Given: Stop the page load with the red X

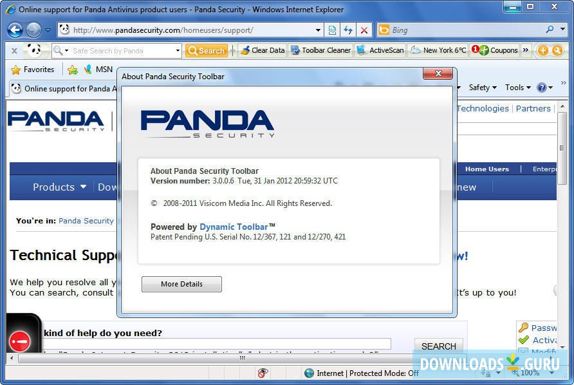Looking at the screenshot, I should point(364,30).
